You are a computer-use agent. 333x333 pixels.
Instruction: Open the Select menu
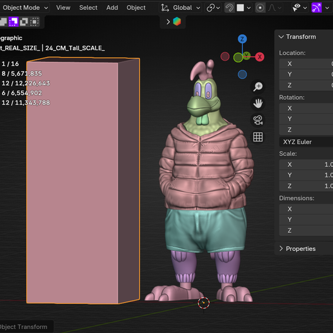[88, 8]
